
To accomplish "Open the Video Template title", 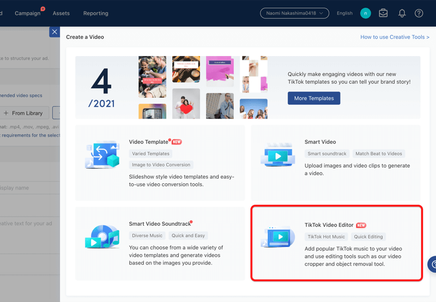I will pyautogui.click(x=148, y=142).
